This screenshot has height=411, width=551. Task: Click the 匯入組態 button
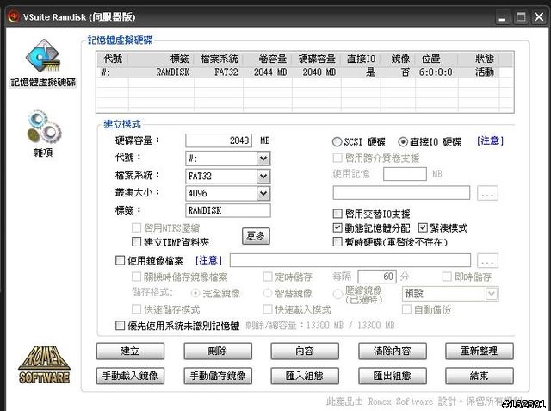pyautogui.click(x=305, y=376)
